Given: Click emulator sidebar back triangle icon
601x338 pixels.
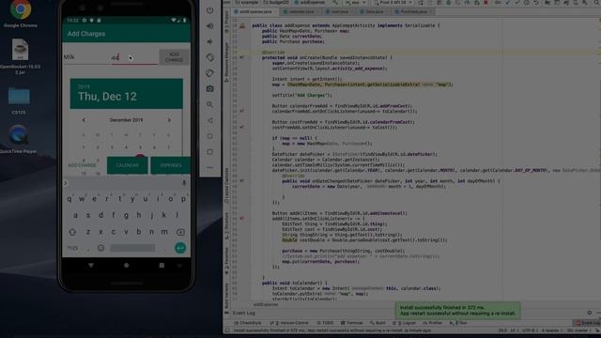Looking at the screenshot, I should [x=209, y=120].
